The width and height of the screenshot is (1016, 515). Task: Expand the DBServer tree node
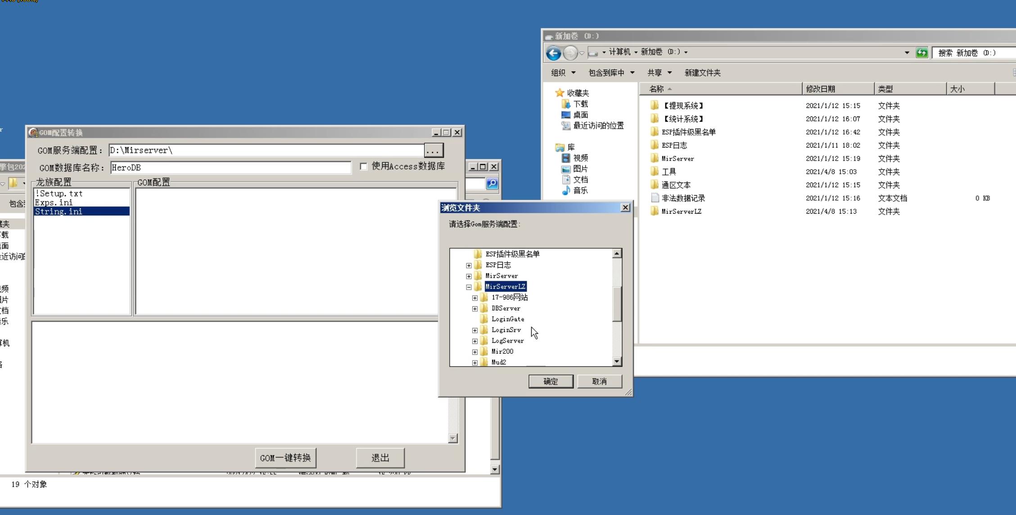click(475, 309)
